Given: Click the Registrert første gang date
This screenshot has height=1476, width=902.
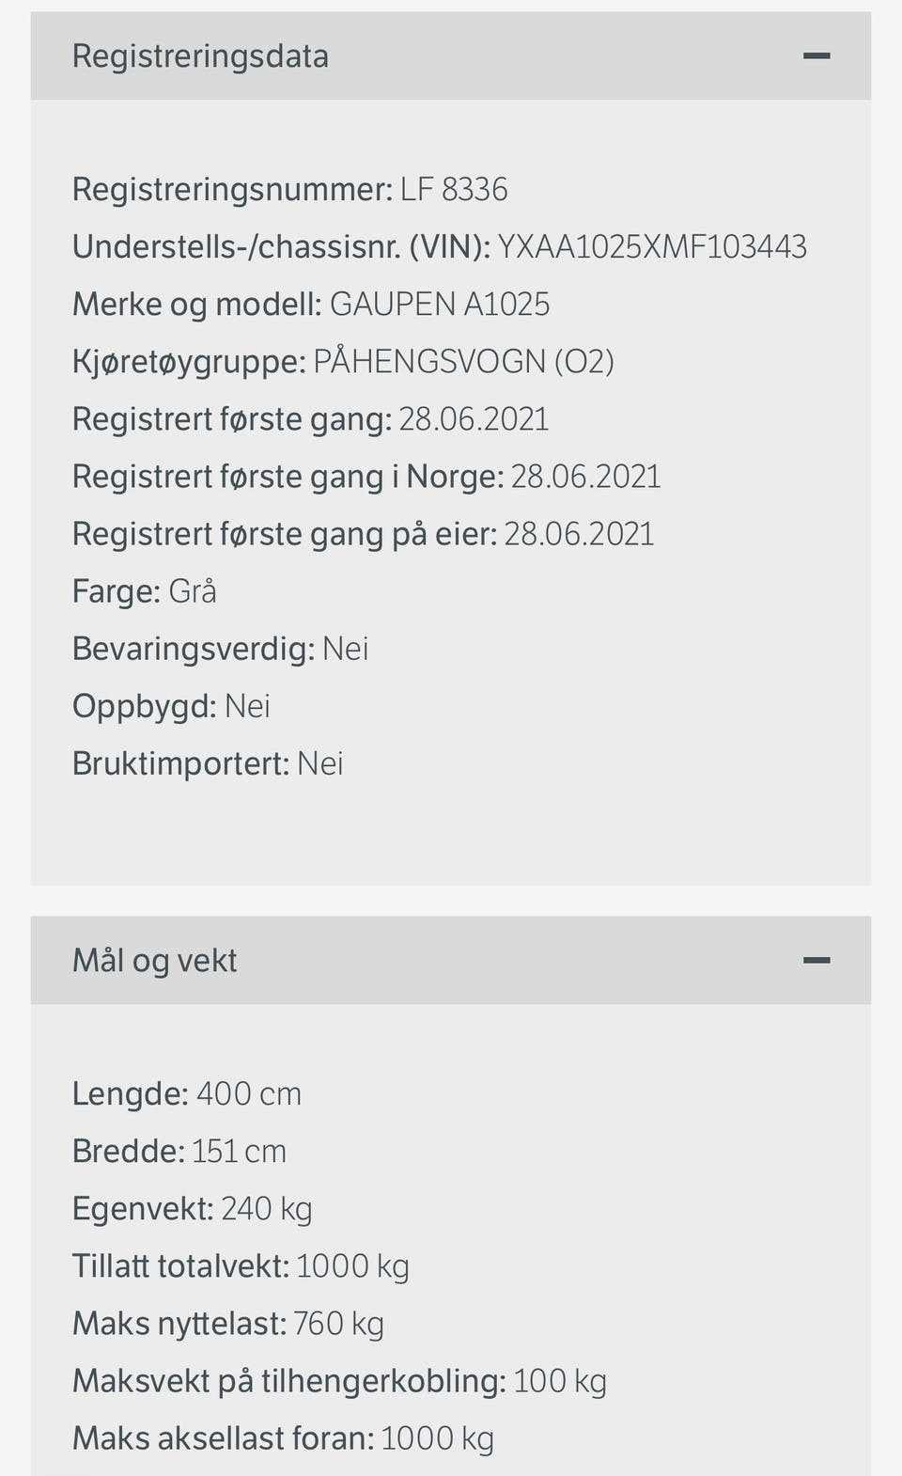Looking at the screenshot, I should [x=474, y=419].
